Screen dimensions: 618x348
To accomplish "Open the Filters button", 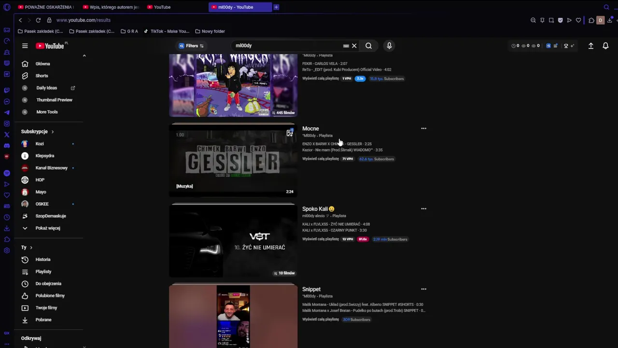I will (191, 46).
